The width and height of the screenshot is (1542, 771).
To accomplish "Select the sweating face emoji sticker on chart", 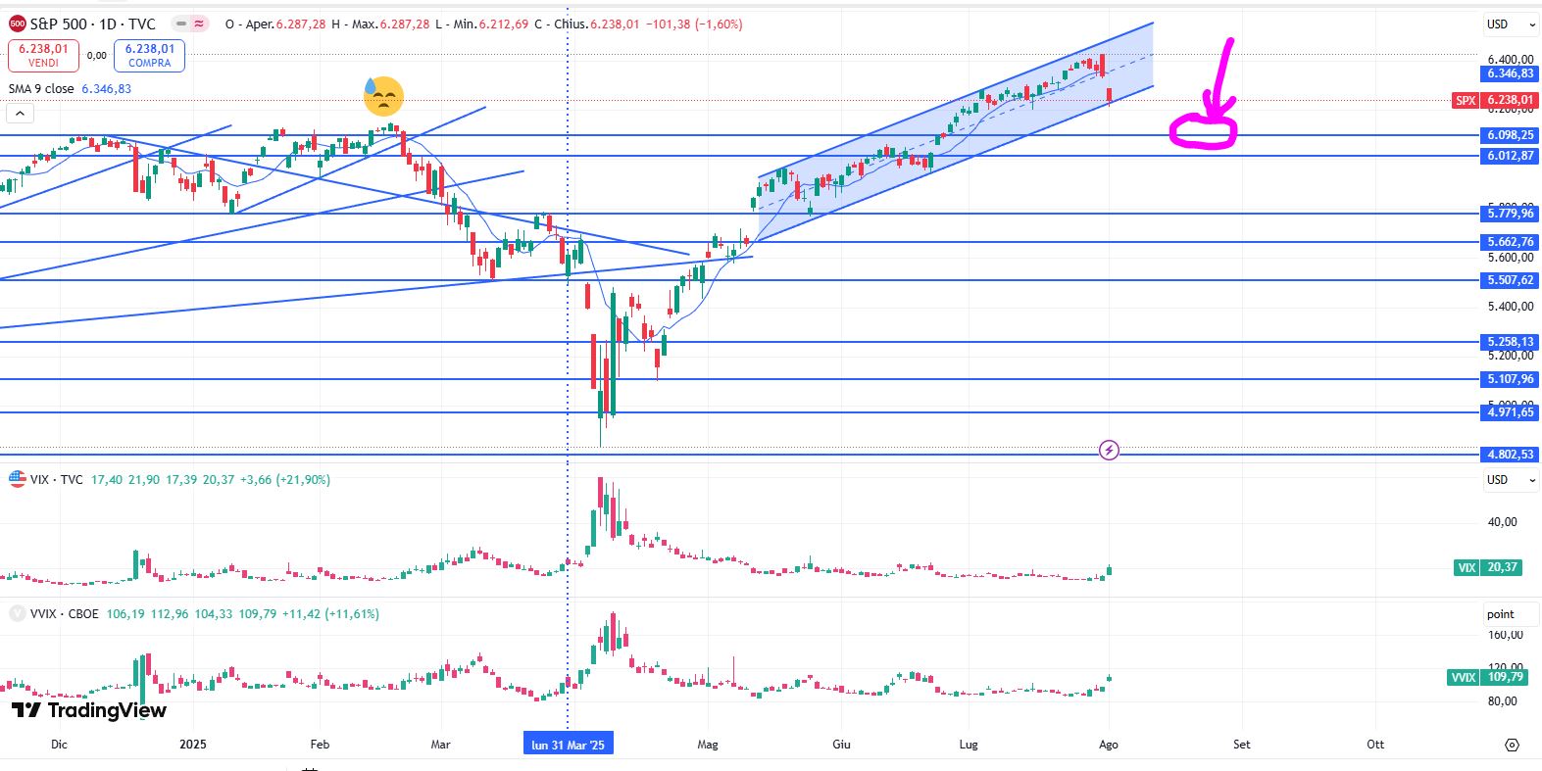I will coord(383,96).
